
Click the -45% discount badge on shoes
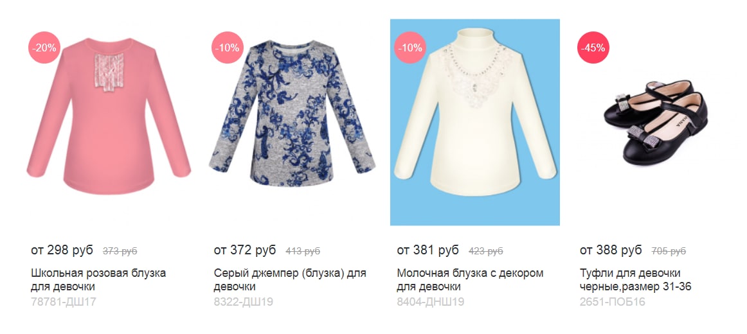(593, 48)
